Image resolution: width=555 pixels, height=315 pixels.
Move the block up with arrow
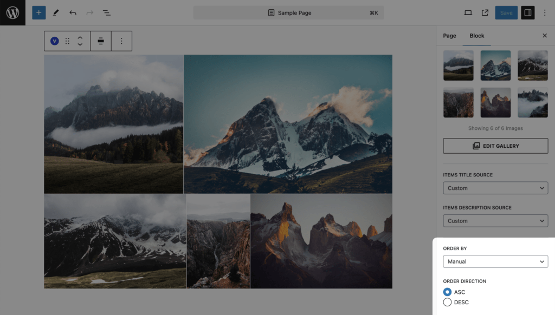tap(80, 37)
